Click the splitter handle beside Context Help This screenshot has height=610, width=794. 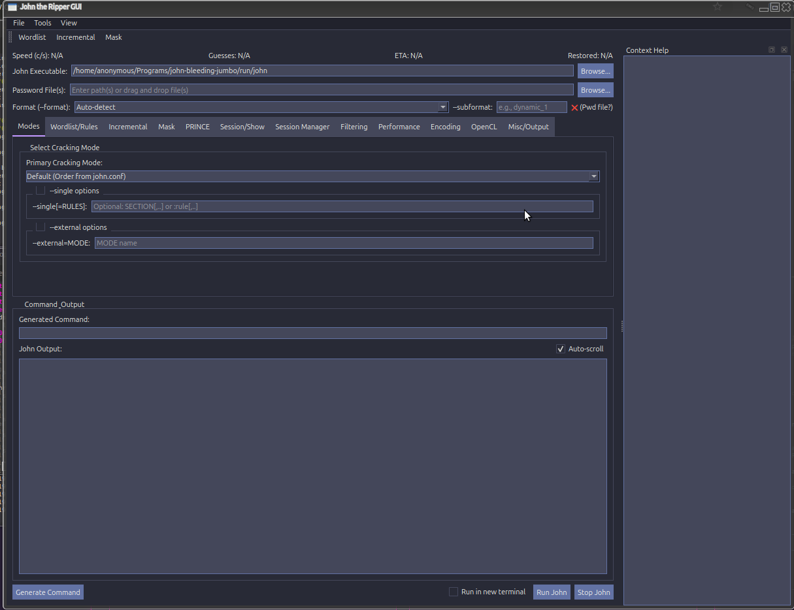click(622, 327)
